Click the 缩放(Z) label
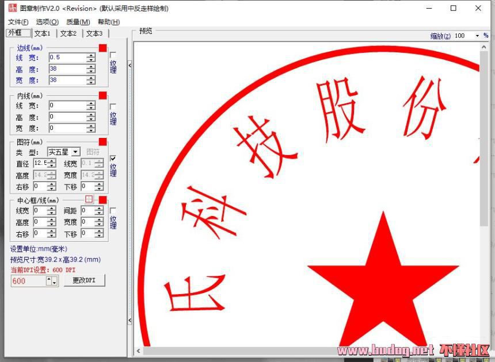Image resolution: width=495 pixels, height=362 pixels. pyautogui.click(x=440, y=36)
